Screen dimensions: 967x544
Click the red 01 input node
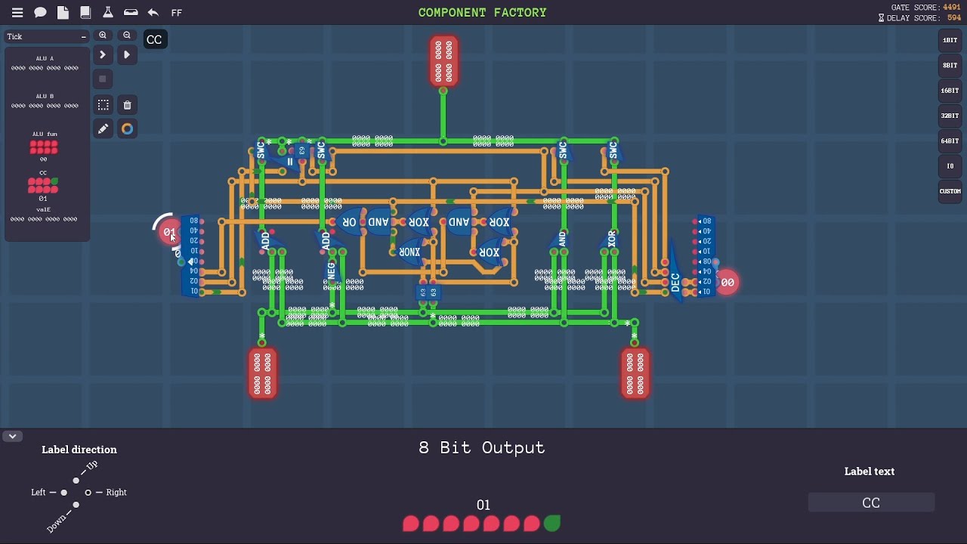[x=169, y=233]
